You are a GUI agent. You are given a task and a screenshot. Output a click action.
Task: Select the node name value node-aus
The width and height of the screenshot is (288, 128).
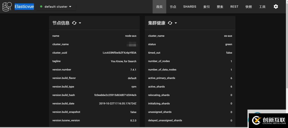tap(131, 36)
